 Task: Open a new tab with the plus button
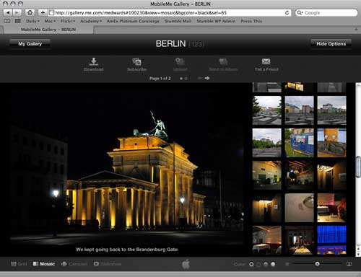click(356, 30)
